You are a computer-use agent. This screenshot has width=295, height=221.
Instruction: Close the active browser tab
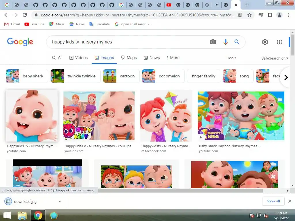pyautogui.click(x=236, y=5)
